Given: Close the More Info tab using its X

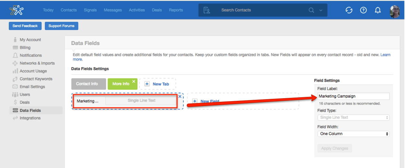Looking at the screenshot, I should tap(133, 81).
